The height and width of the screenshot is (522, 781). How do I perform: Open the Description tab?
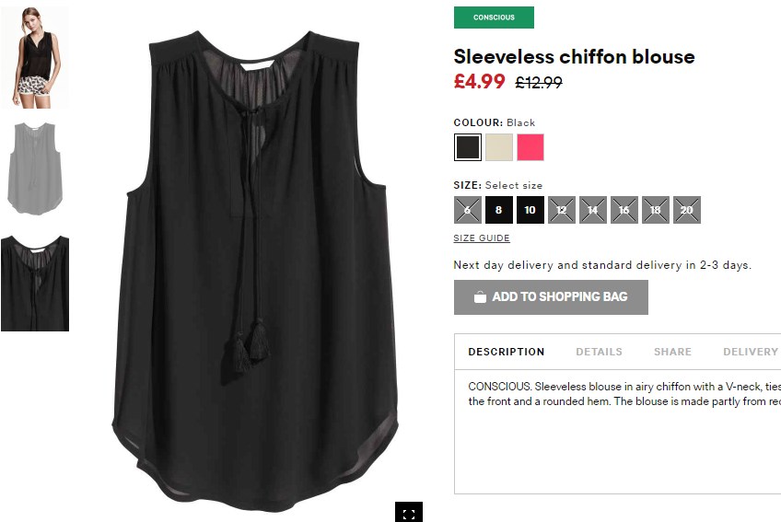[x=506, y=352]
